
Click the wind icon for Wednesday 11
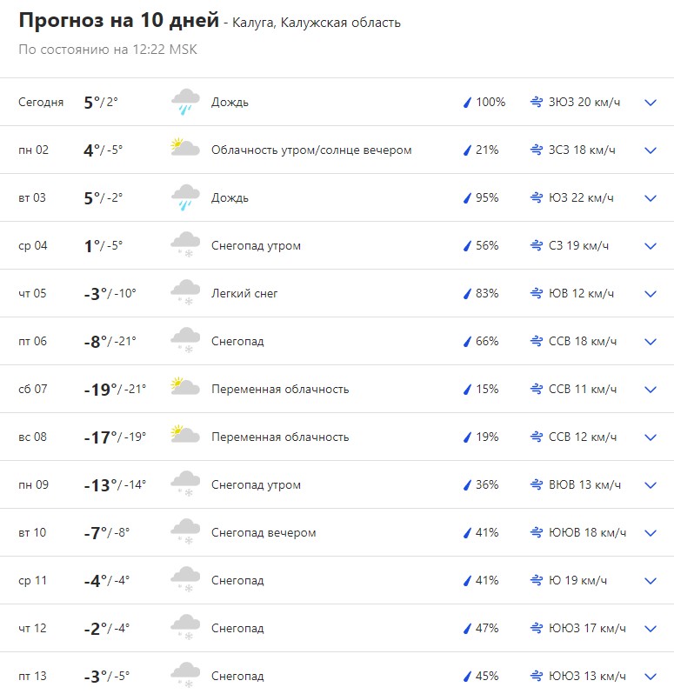click(x=537, y=581)
